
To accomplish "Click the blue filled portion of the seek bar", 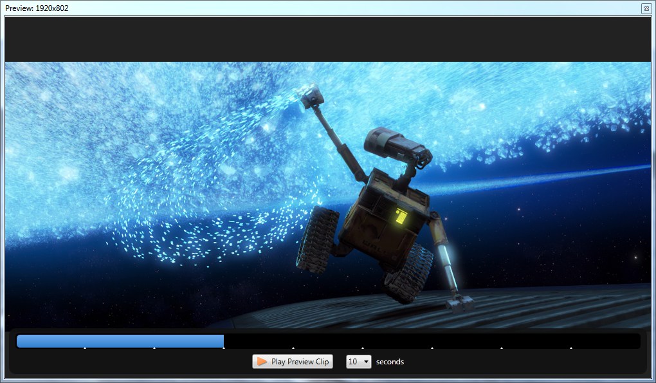I will tap(120, 341).
